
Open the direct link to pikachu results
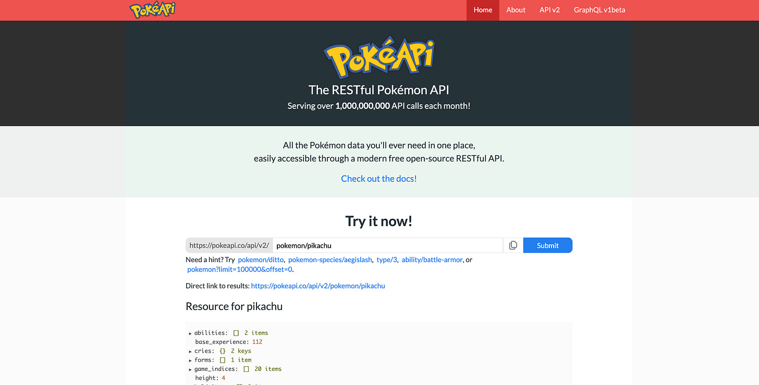tap(318, 285)
